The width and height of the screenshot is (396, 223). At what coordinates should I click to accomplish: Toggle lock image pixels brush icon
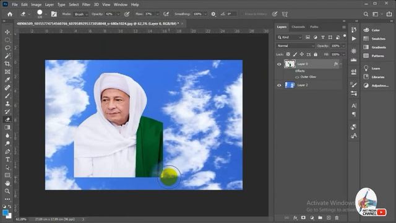[295, 55]
